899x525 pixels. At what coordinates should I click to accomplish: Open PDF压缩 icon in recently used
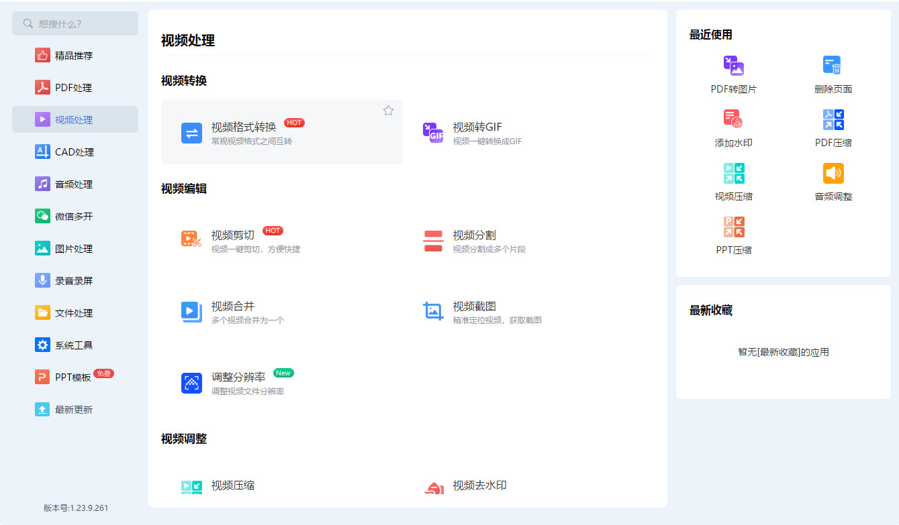[833, 119]
